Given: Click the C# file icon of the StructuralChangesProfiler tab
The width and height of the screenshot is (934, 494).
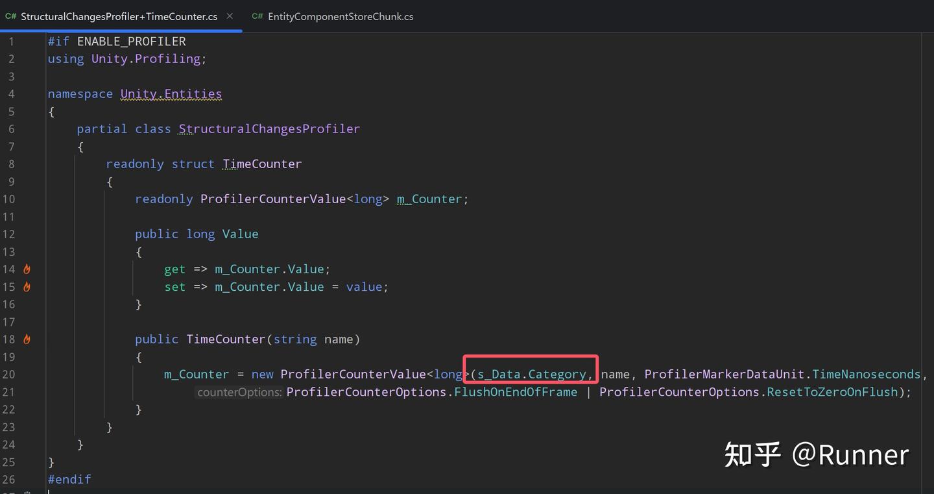Looking at the screenshot, I should [10, 16].
